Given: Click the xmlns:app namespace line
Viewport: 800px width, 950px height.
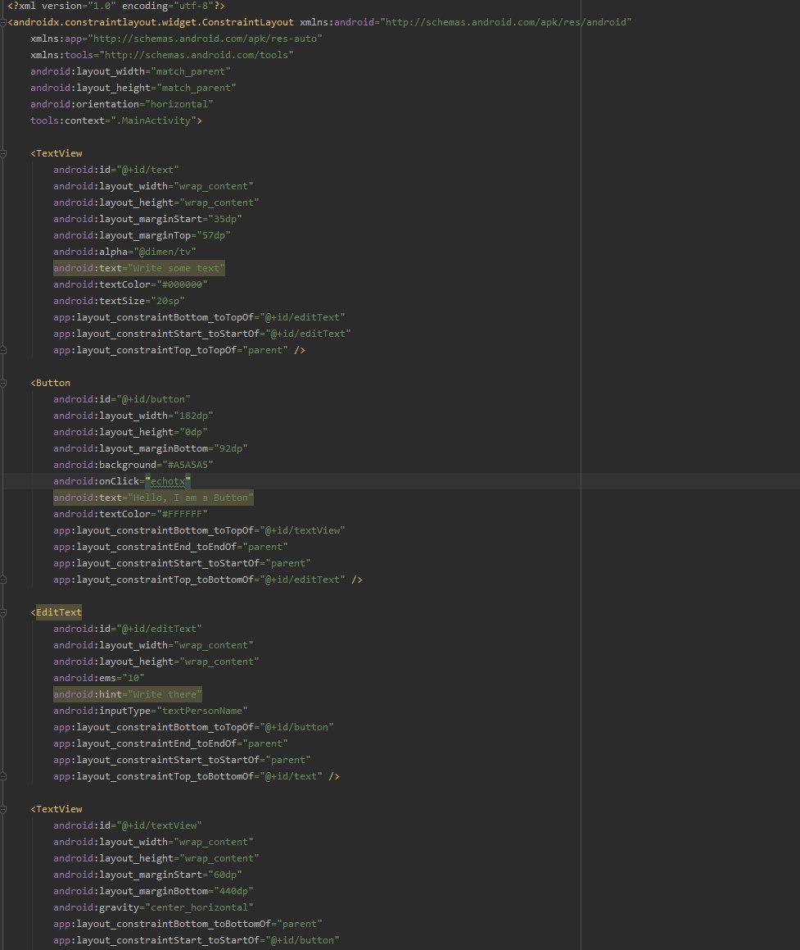Looking at the screenshot, I should 176,39.
